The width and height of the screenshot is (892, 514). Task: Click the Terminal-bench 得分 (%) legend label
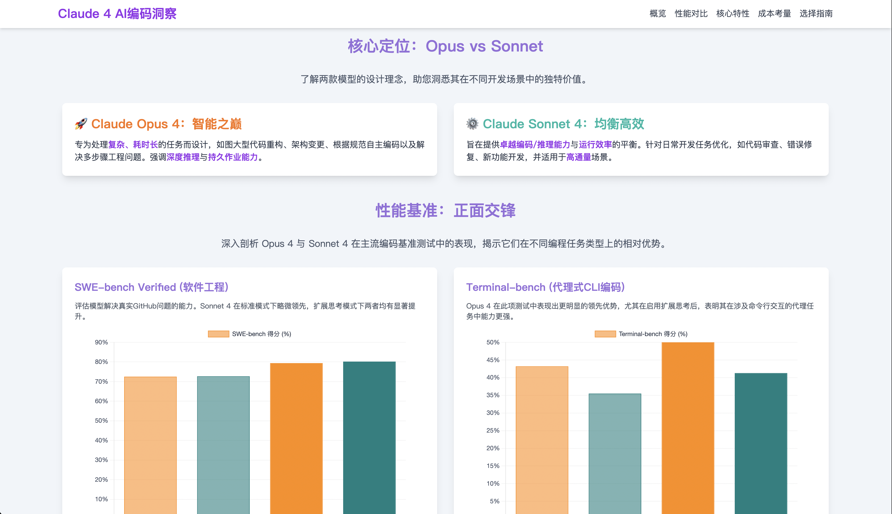pyautogui.click(x=653, y=334)
